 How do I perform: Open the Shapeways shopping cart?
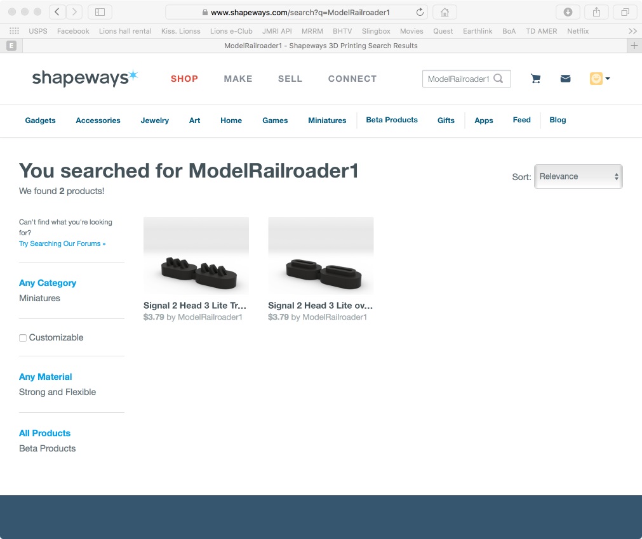click(x=535, y=79)
